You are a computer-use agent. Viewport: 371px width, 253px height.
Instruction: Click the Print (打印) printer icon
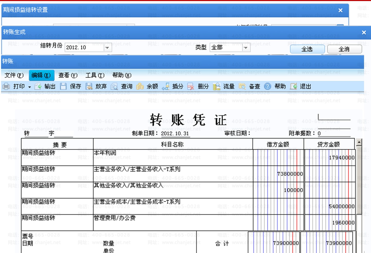point(6,86)
